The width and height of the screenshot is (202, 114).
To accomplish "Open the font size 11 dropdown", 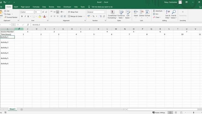I will [40, 12].
